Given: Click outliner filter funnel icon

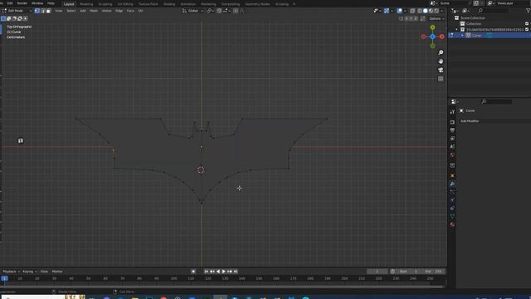Looking at the screenshot, I should point(528,11).
